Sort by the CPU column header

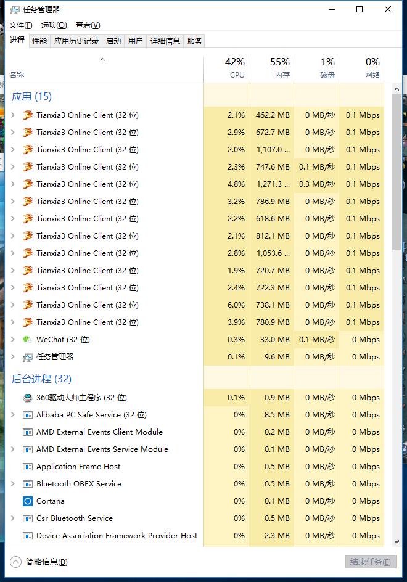226,68
